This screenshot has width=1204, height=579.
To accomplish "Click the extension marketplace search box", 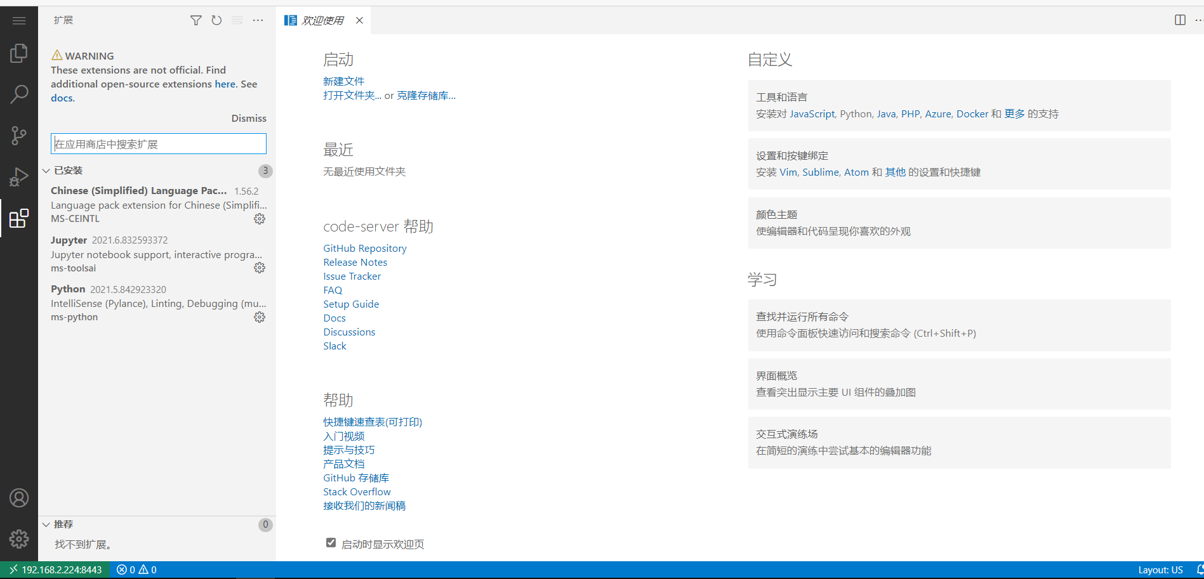I will [x=159, y=144].
